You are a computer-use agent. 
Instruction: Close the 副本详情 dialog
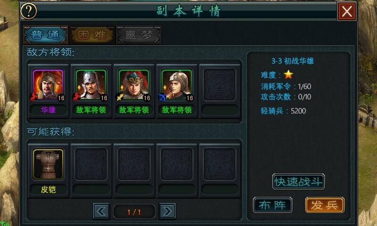click(347, 11)
